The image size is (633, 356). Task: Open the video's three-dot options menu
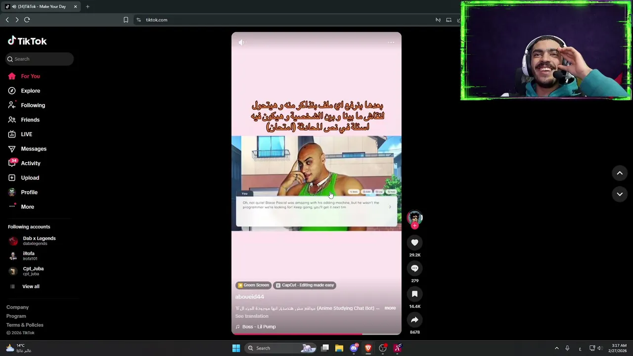point(391,43)
